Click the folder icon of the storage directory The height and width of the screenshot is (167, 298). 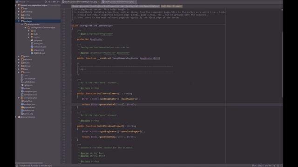pyautogui.click(x=22, y=66)
